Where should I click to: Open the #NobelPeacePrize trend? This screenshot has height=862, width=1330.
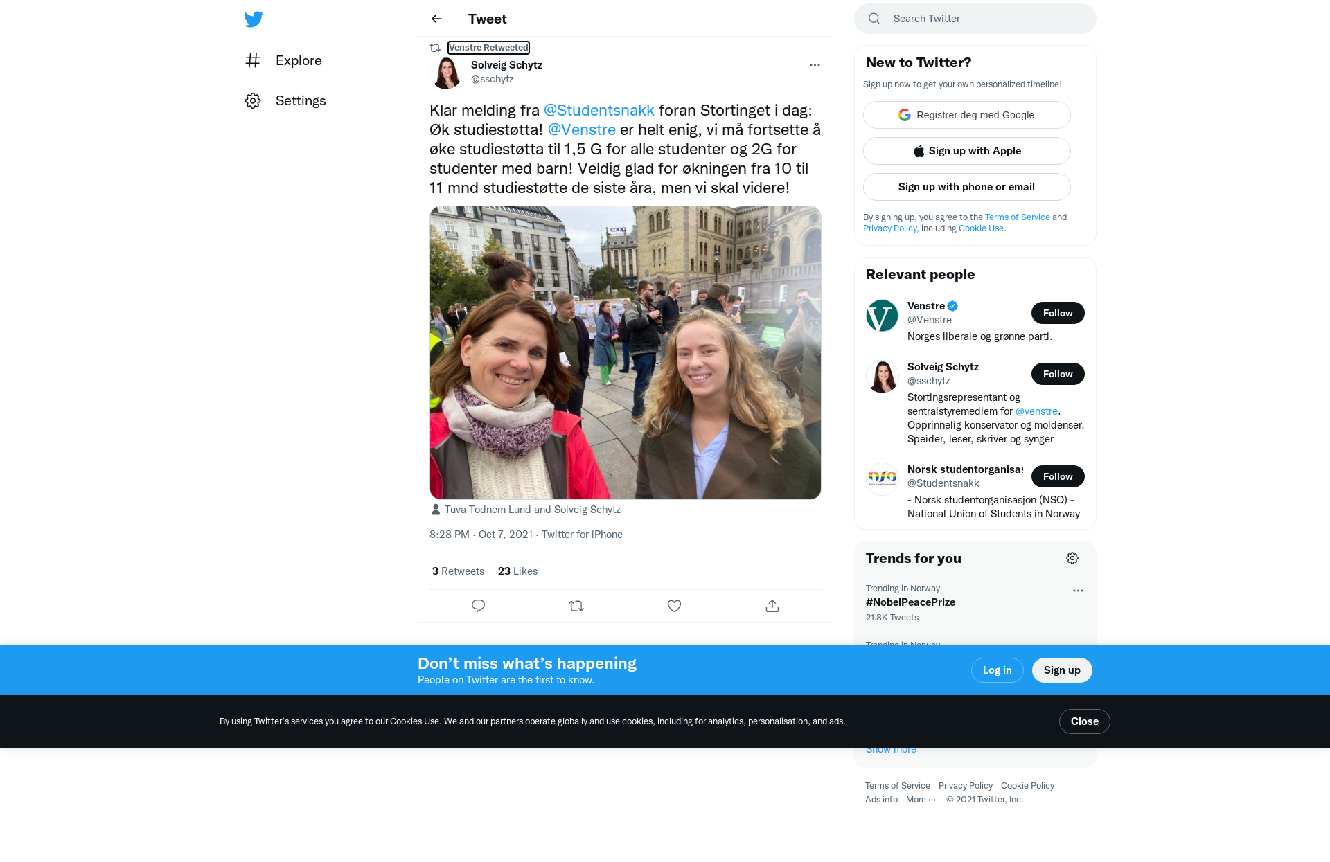pos(910,602)
